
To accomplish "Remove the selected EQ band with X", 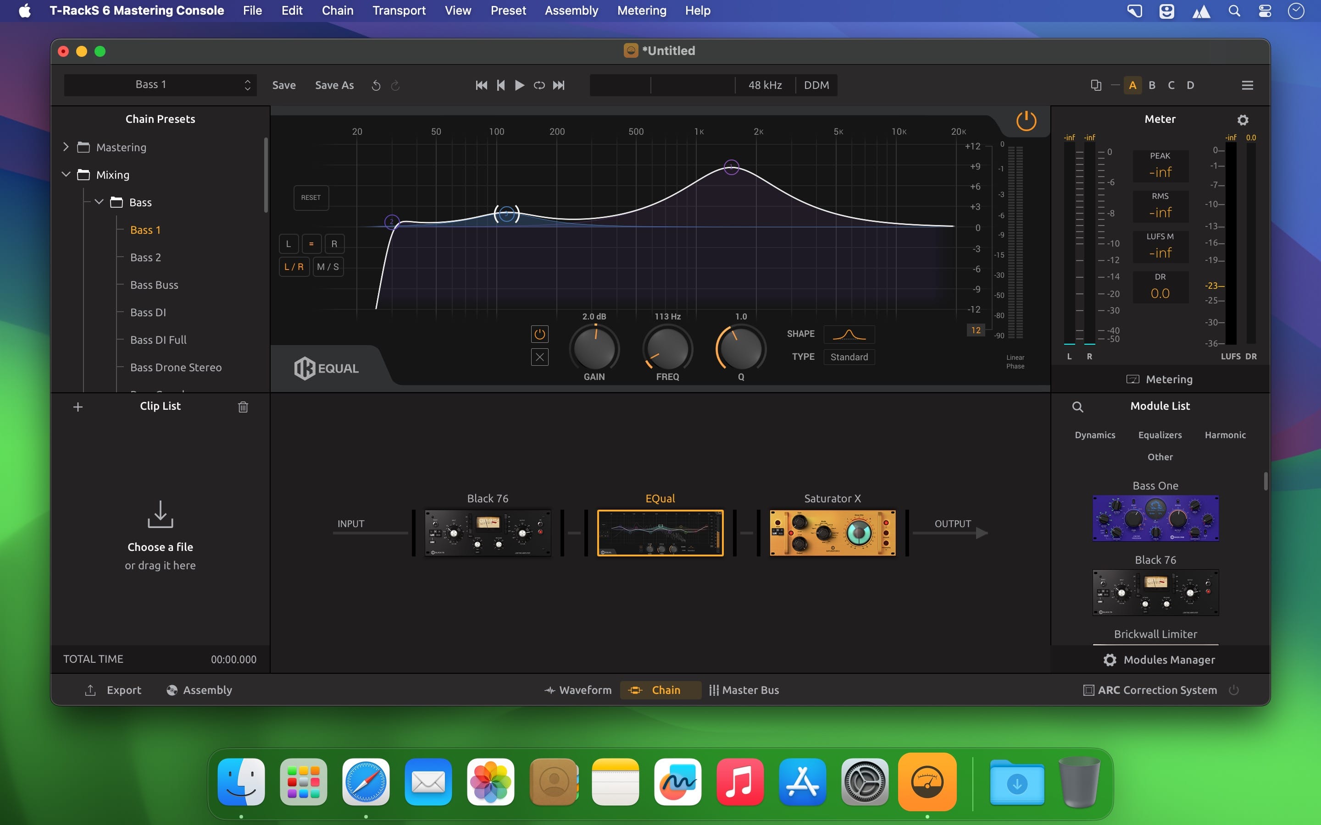I will [539, 357].
